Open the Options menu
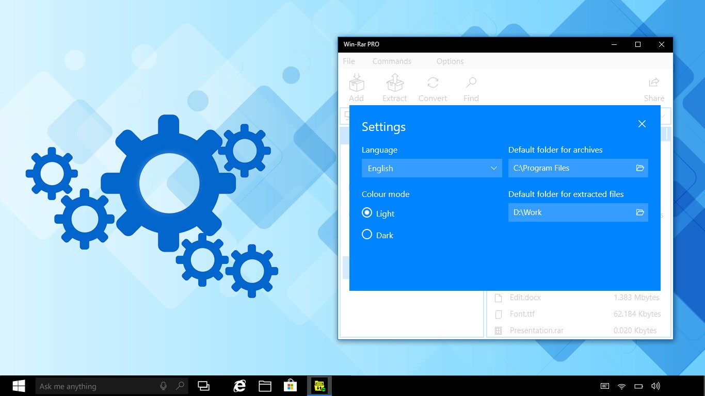The image size is (705, 396). coord(450,61)
